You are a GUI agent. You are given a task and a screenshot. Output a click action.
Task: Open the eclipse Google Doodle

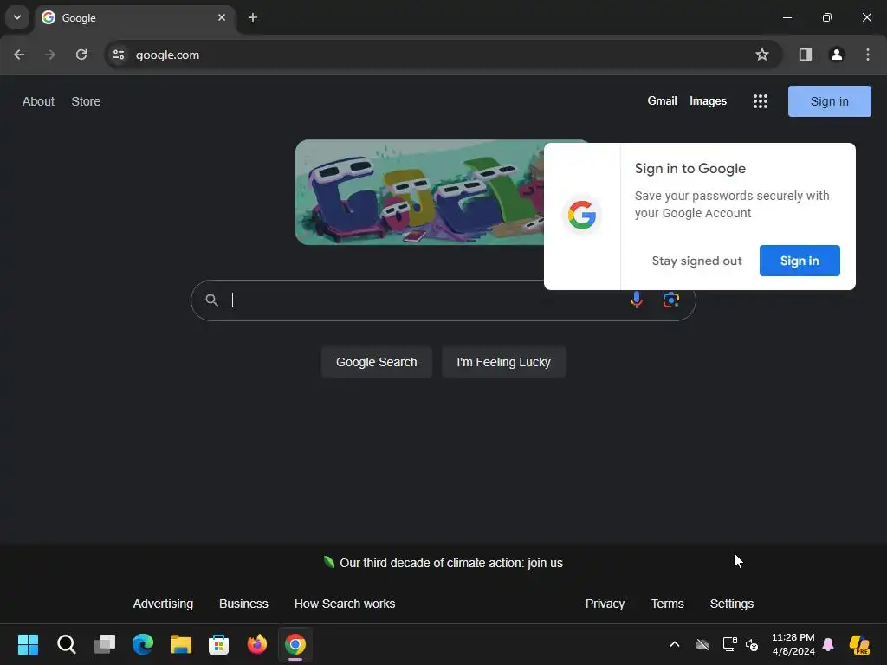pos(418,192)
